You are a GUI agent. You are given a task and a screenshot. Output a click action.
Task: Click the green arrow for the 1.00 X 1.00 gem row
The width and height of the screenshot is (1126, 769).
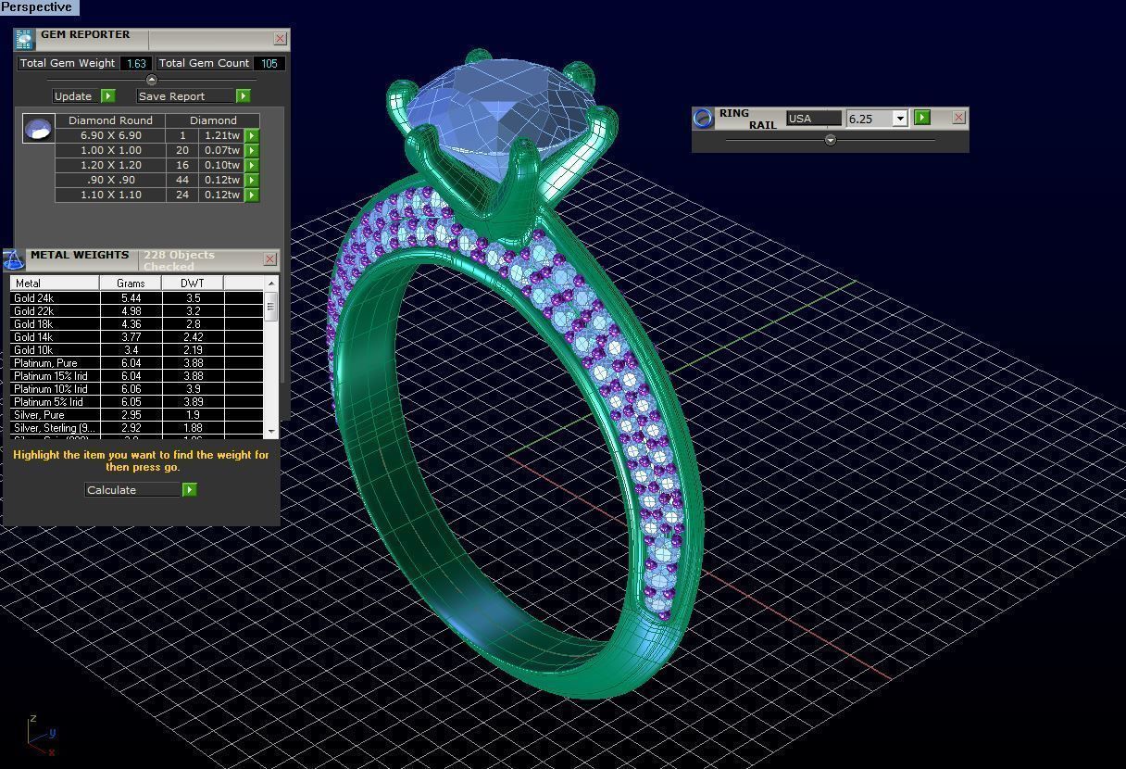coord(251,150)
